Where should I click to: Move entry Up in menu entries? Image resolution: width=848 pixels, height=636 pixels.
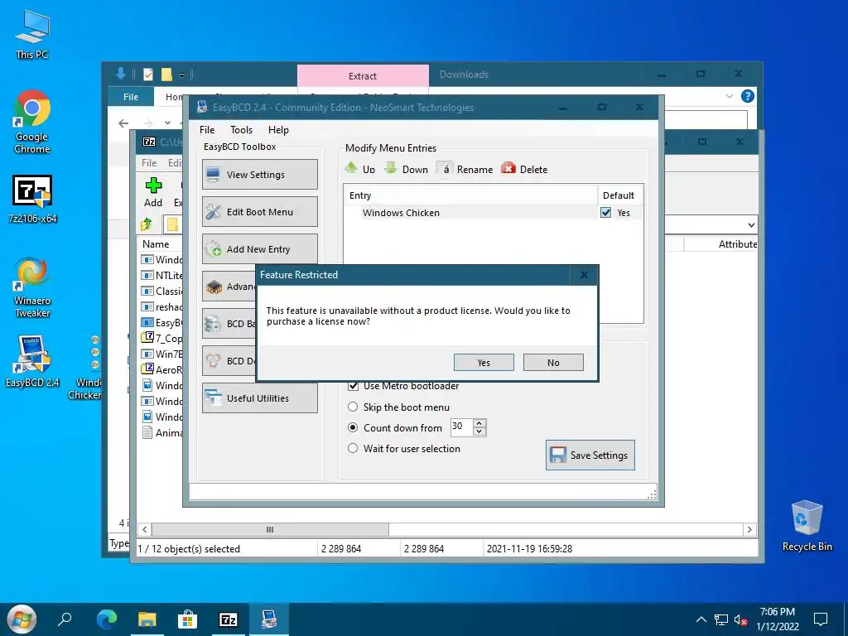click(359, 169)
